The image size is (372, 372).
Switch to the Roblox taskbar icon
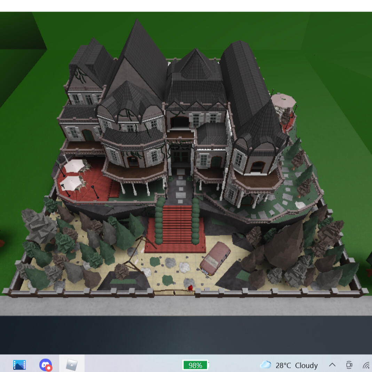(72, 364)
